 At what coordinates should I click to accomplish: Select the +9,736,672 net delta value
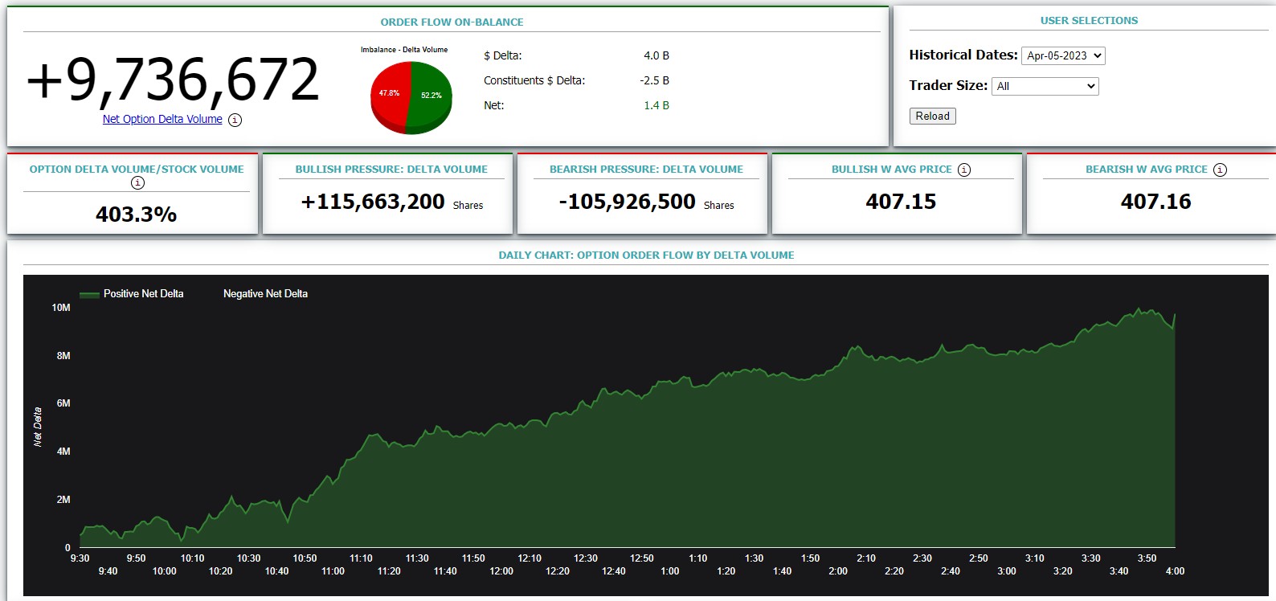(173, 80)
